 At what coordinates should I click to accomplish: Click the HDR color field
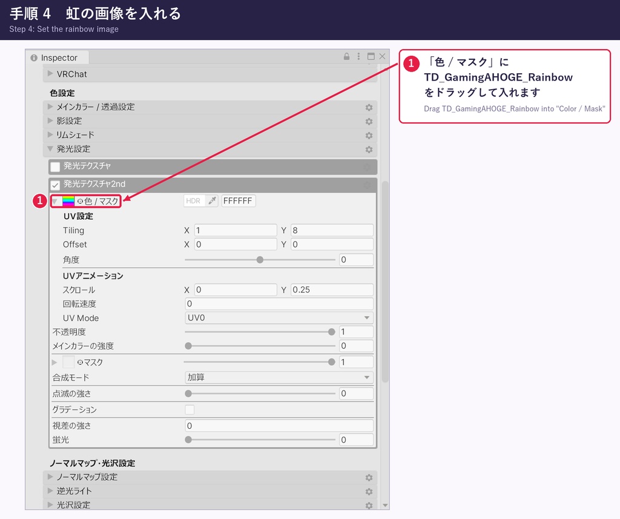[196, 201]
